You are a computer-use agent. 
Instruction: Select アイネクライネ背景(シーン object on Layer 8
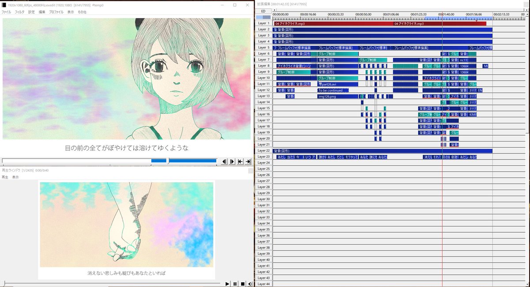click(x=294, y=66)
